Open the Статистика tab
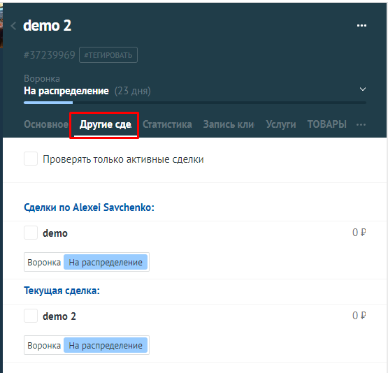Screen dimensions: 388x373 167,124
